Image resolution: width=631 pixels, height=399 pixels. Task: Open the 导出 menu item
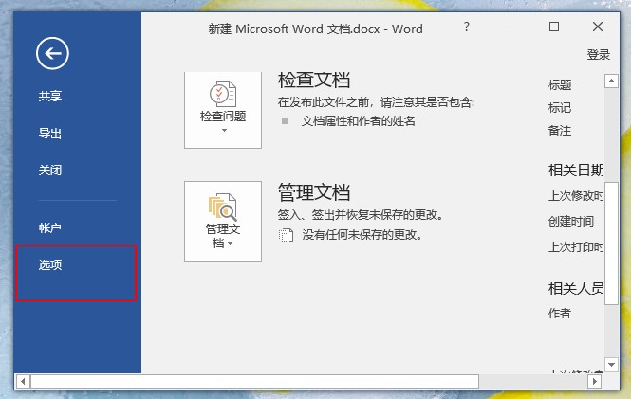point(50,133)
